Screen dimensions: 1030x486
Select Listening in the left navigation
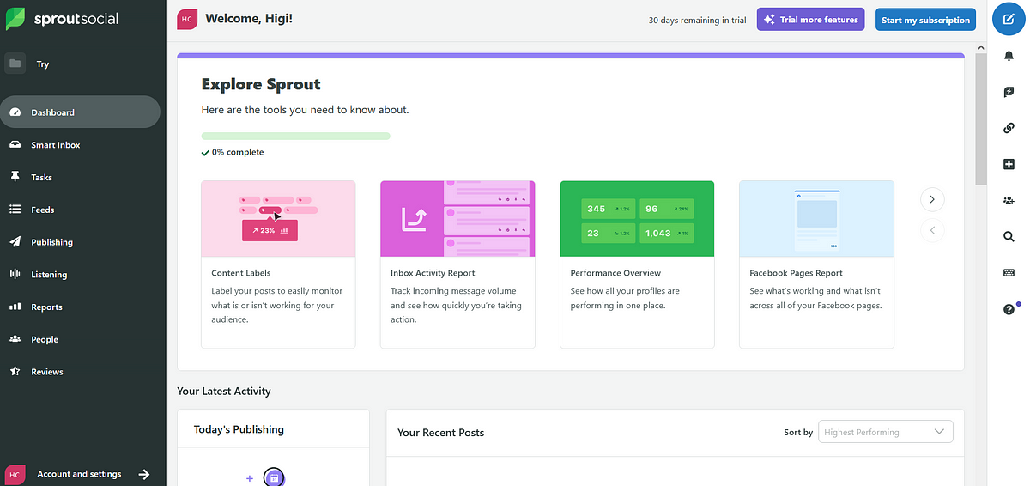click(x=49, y=275)
